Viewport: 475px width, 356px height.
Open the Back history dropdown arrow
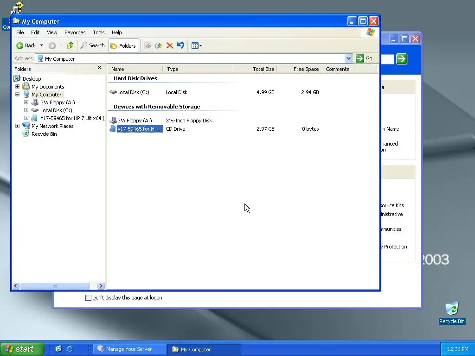(x=41, y=46)
